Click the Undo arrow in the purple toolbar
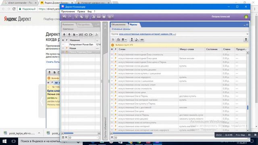Viewport: 258px width, 145px height. (64, 17)
